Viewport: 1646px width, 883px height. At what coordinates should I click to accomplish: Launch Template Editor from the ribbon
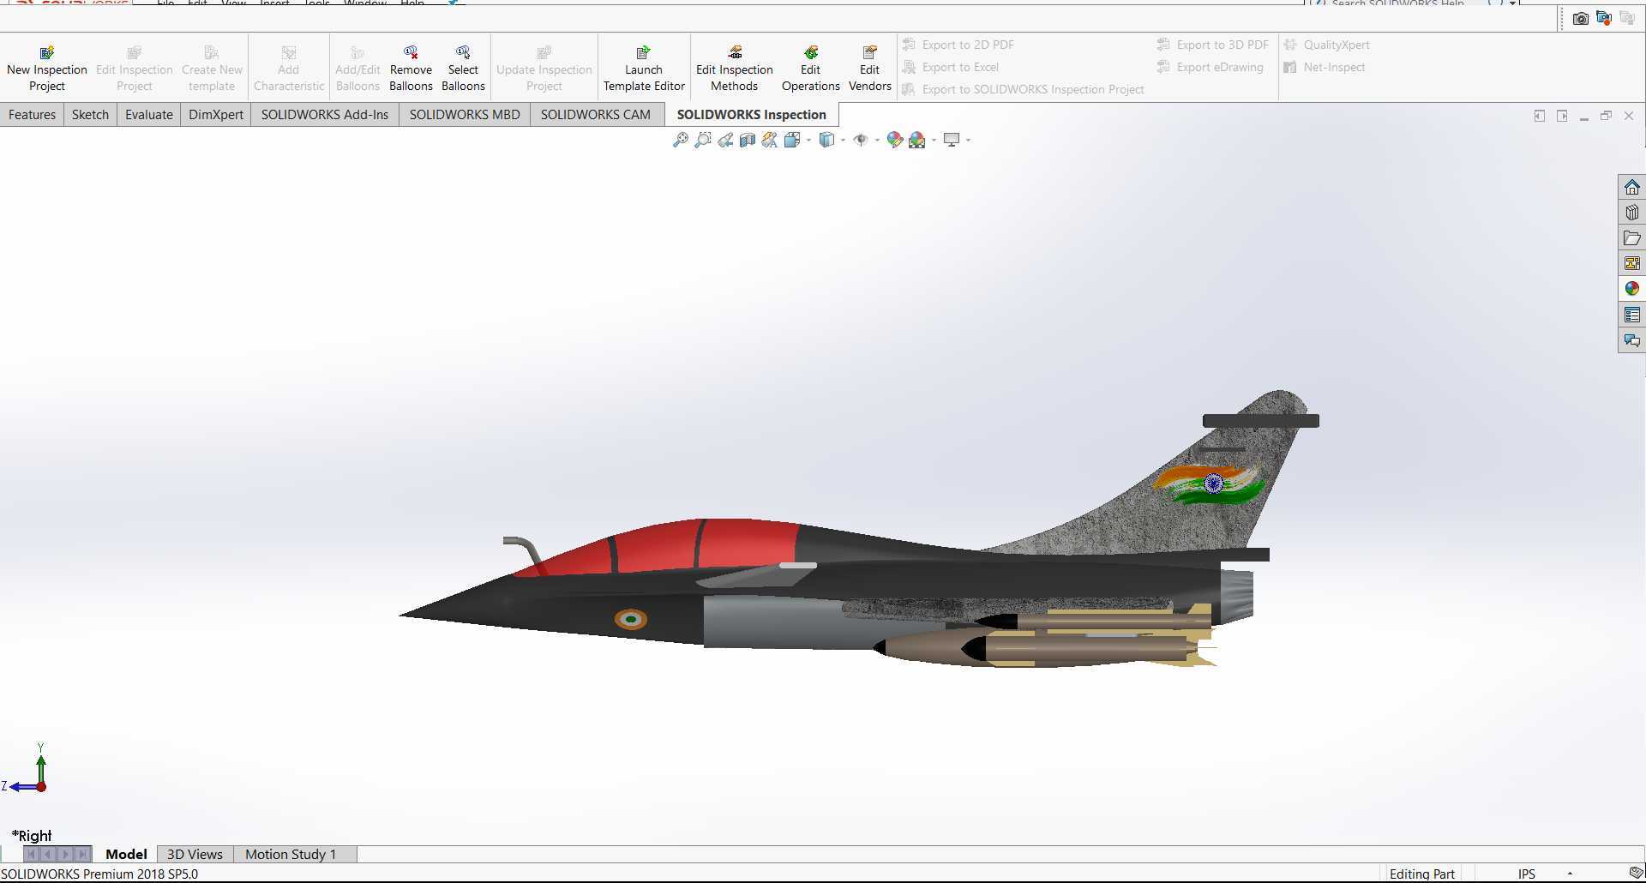tap(644, 68)
